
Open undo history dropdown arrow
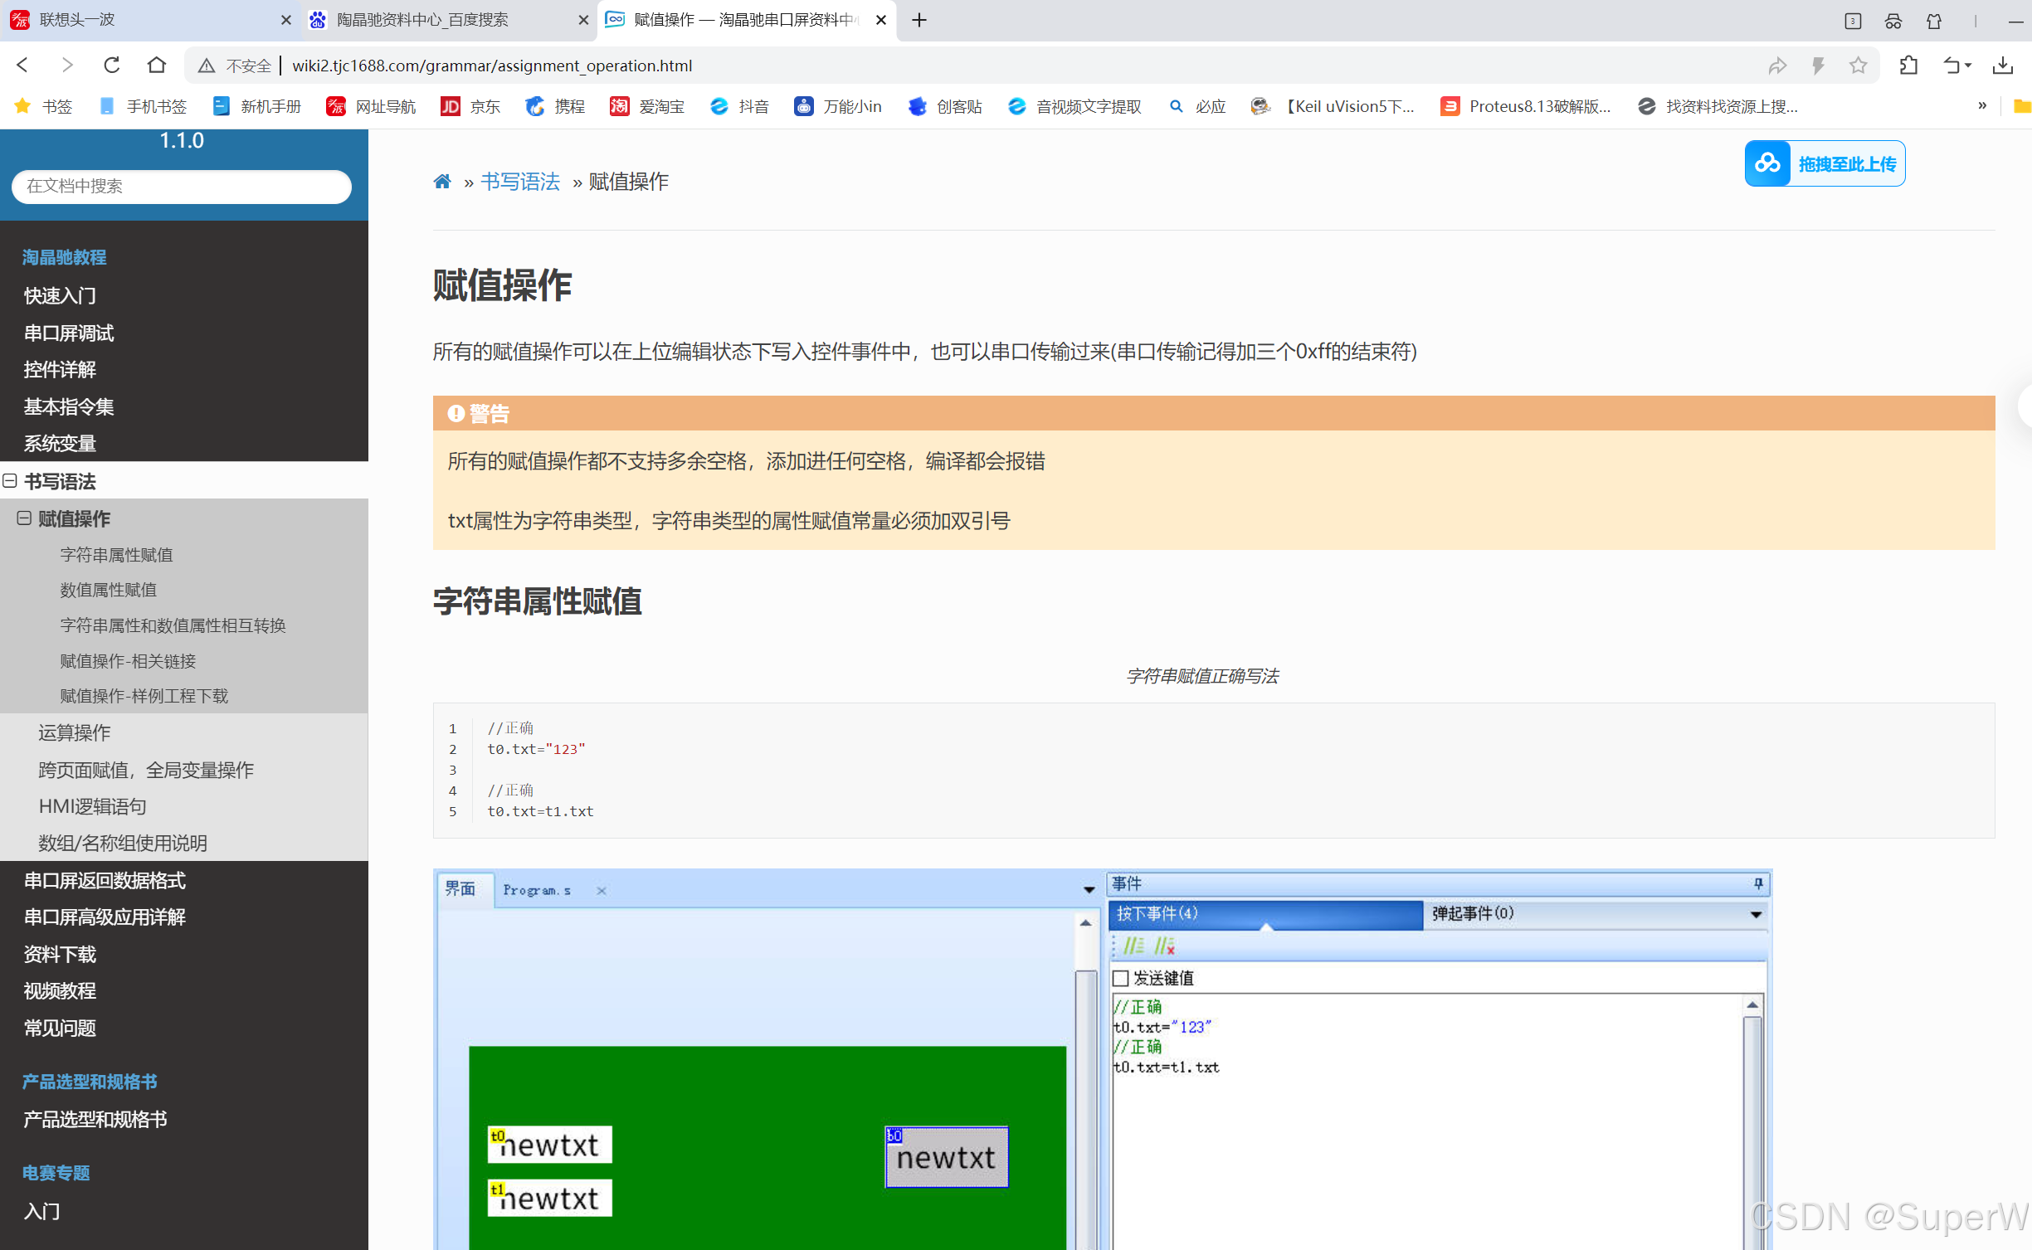click(1968, 66)
